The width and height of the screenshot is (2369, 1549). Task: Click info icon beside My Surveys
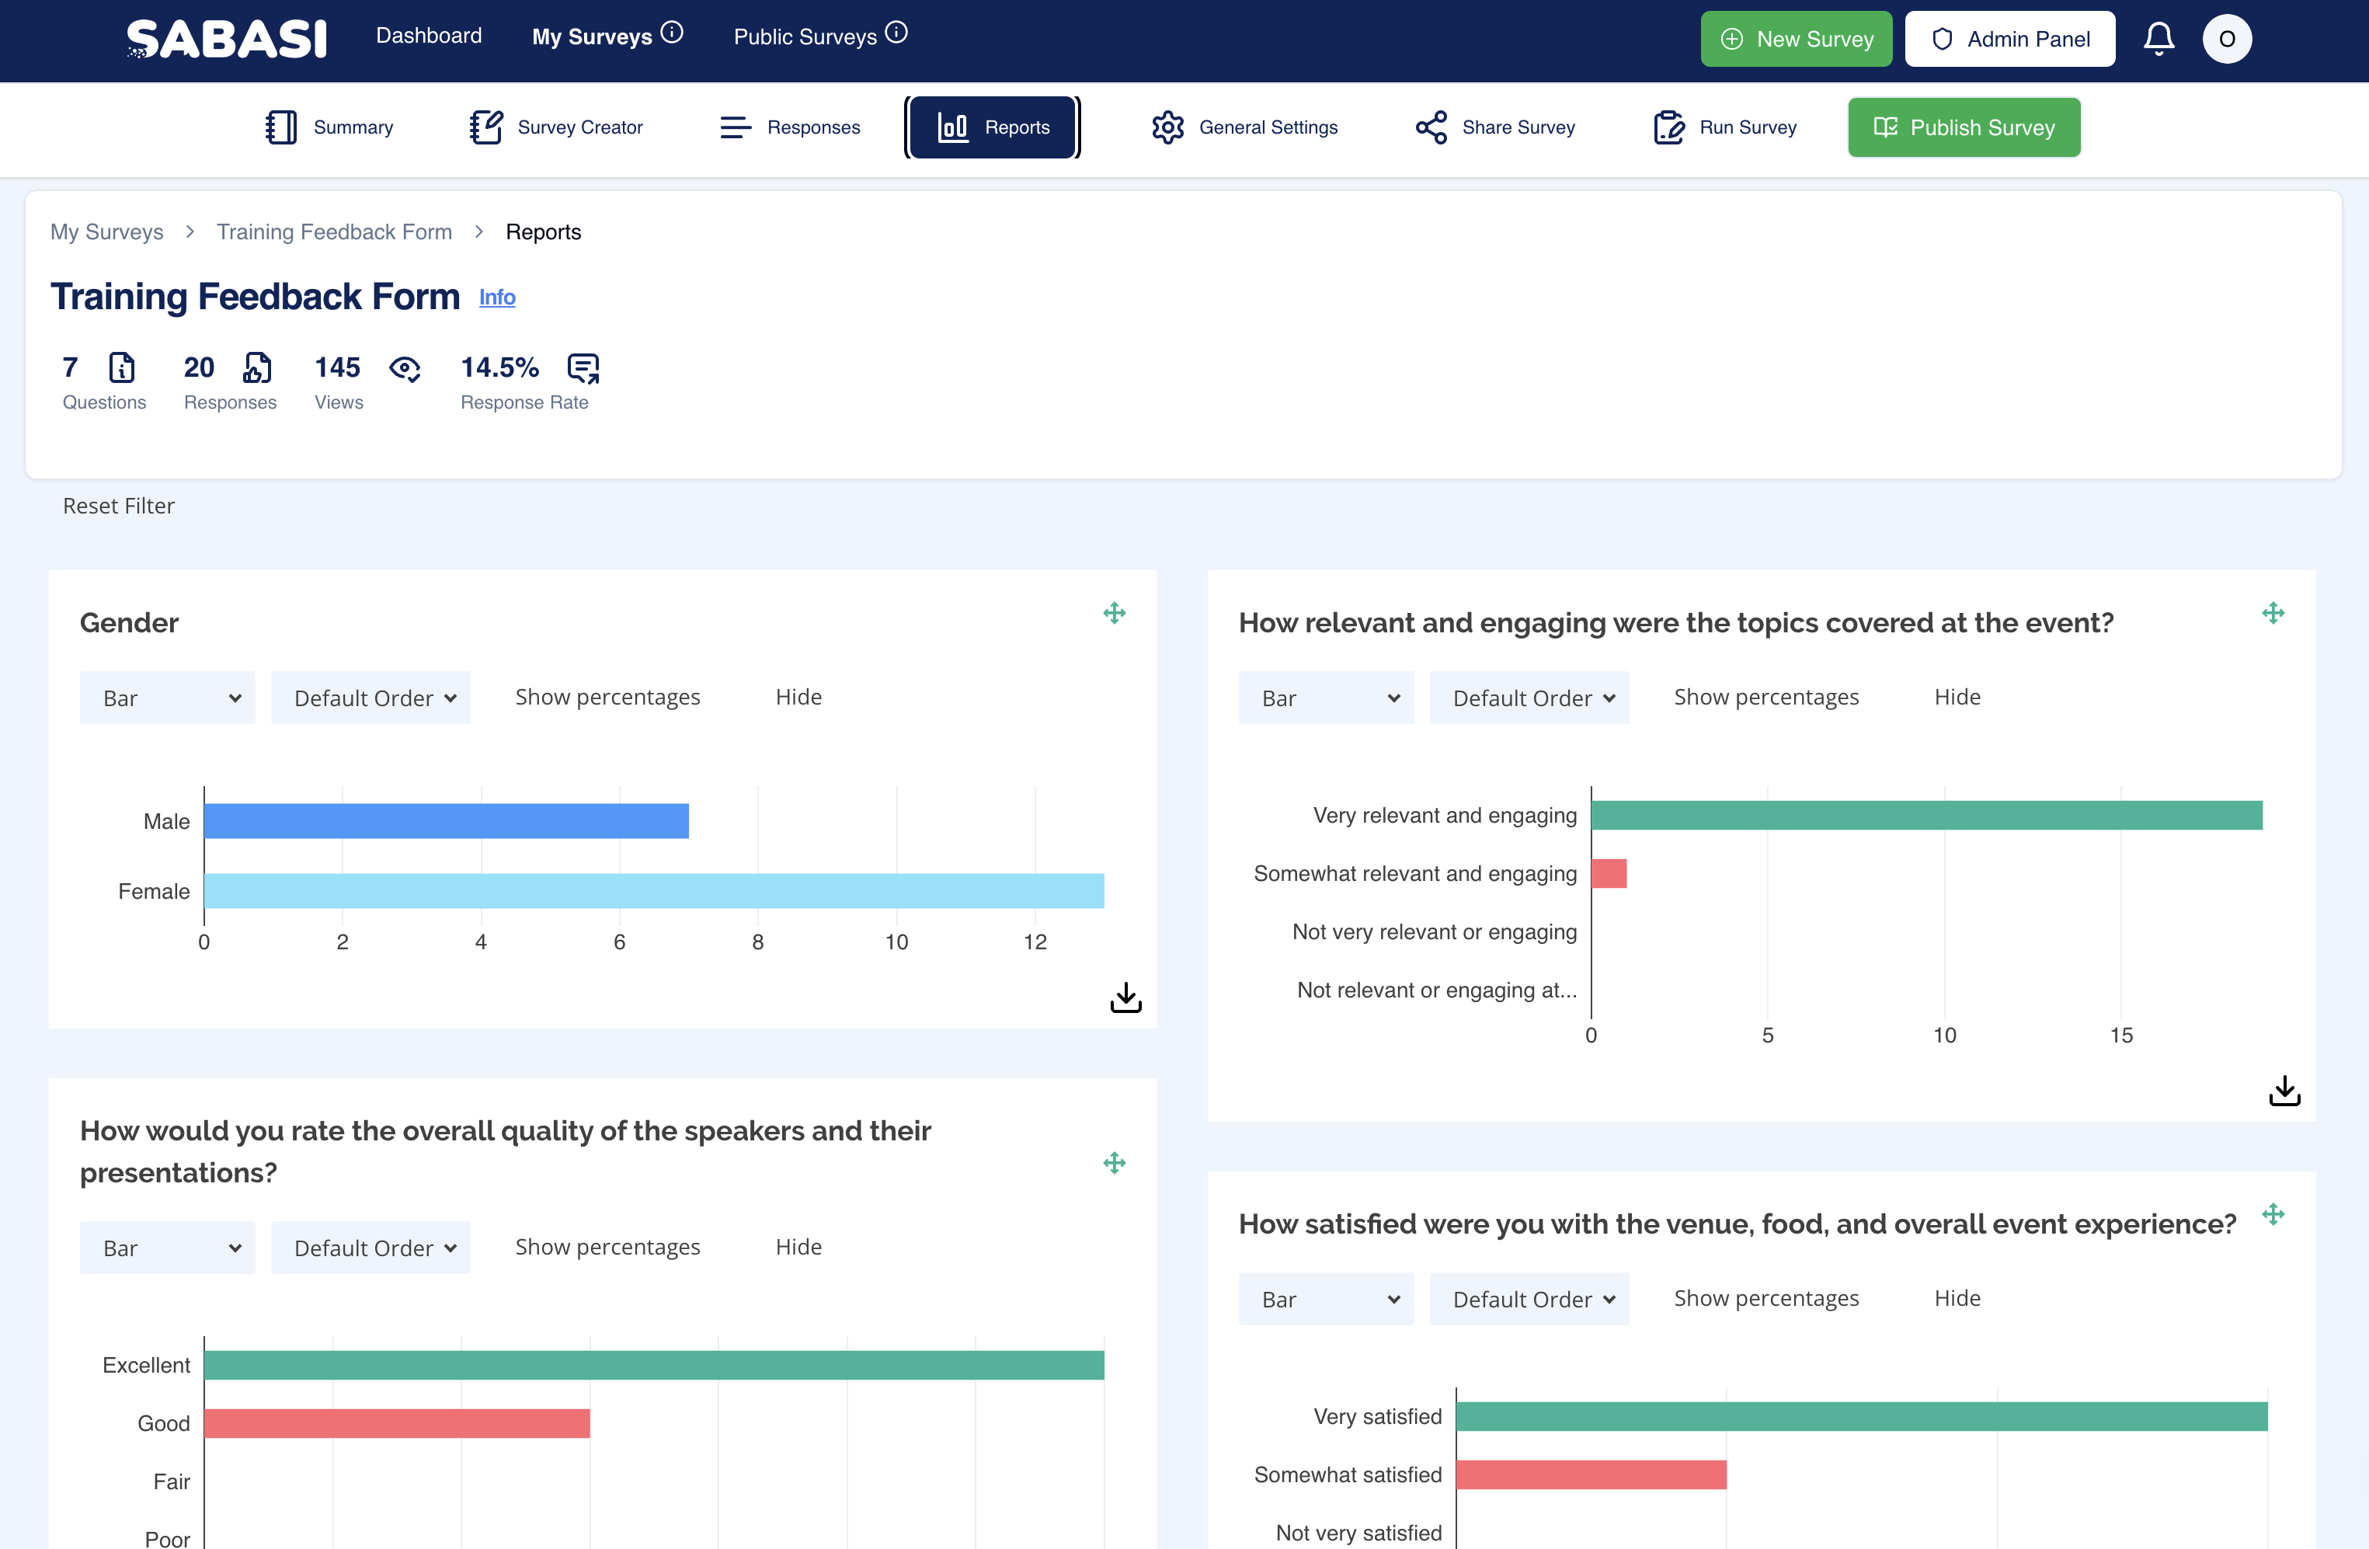(673, 33)
